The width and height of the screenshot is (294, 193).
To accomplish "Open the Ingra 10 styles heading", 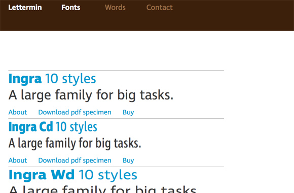I will [x=52, y=79].
